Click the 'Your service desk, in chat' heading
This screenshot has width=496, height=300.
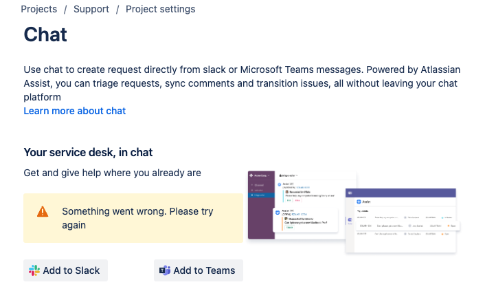tap(88, 152)
